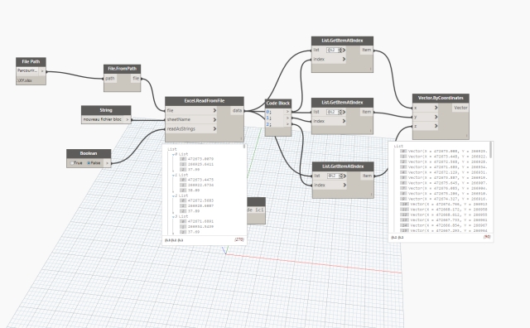This screenshot has width=530, height=328.
Task: Click the String node output port arrow
Action: point(128,120)
